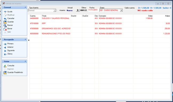
Task: Click the Guardar Predefinido label
Action: coord(15,72)
